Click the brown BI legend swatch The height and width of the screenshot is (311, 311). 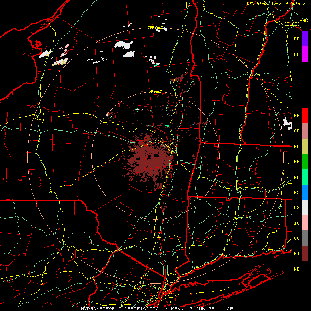click(x=305, y=254)
